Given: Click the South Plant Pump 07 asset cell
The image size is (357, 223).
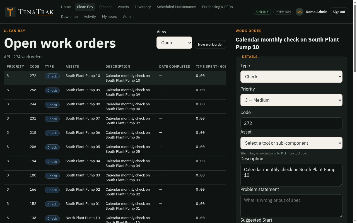Looking at the screenshot, I should pos(83,118).
